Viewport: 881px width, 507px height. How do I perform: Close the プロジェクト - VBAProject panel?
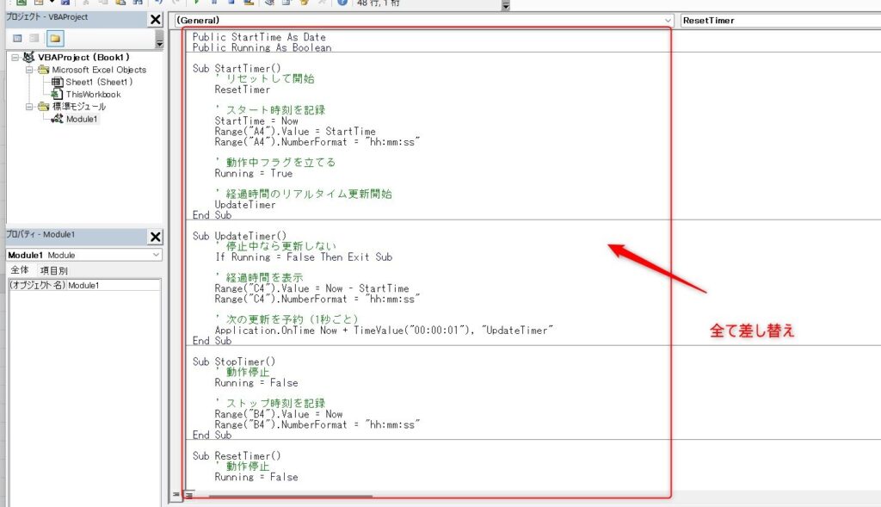156,19
